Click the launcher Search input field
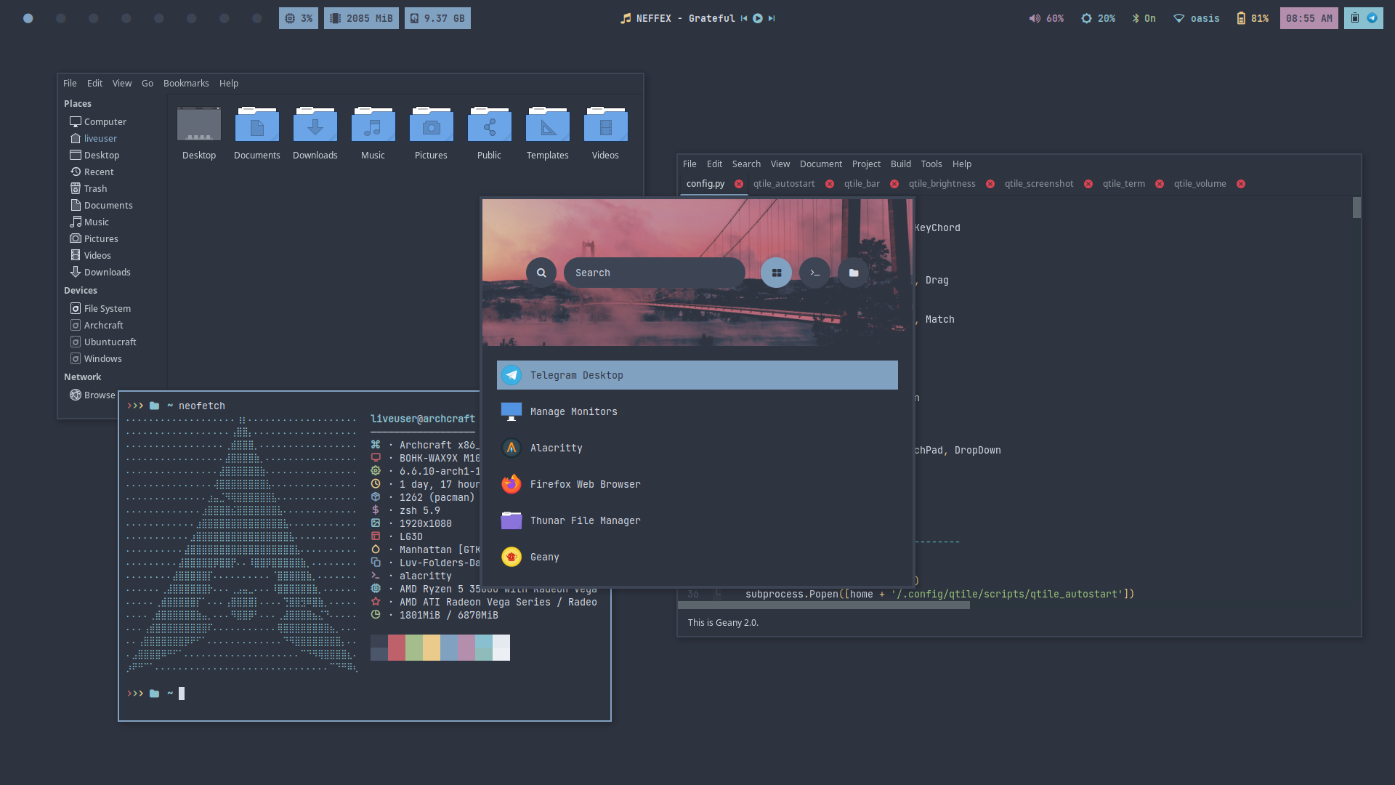The image size is (1395, 785). (654, 273)
